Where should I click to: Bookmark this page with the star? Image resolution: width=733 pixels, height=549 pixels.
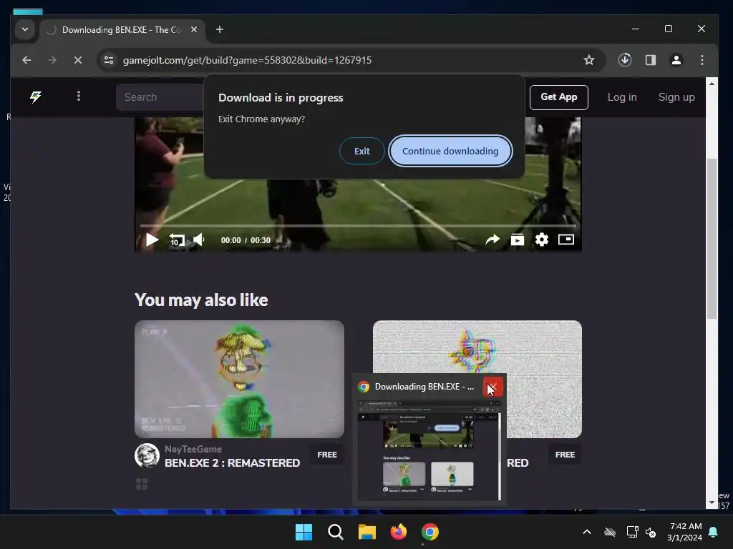click(x=589, y=60)
